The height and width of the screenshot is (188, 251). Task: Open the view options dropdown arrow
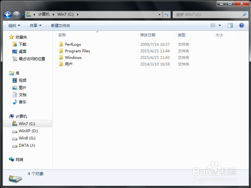[220, 25]
